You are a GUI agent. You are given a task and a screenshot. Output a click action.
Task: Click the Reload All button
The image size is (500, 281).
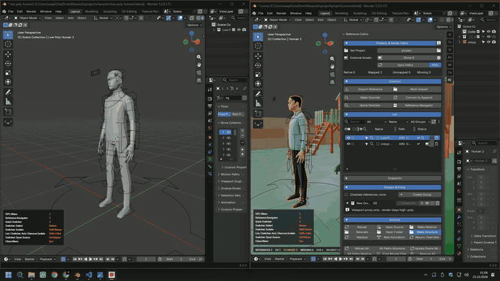tap(360, 248)
